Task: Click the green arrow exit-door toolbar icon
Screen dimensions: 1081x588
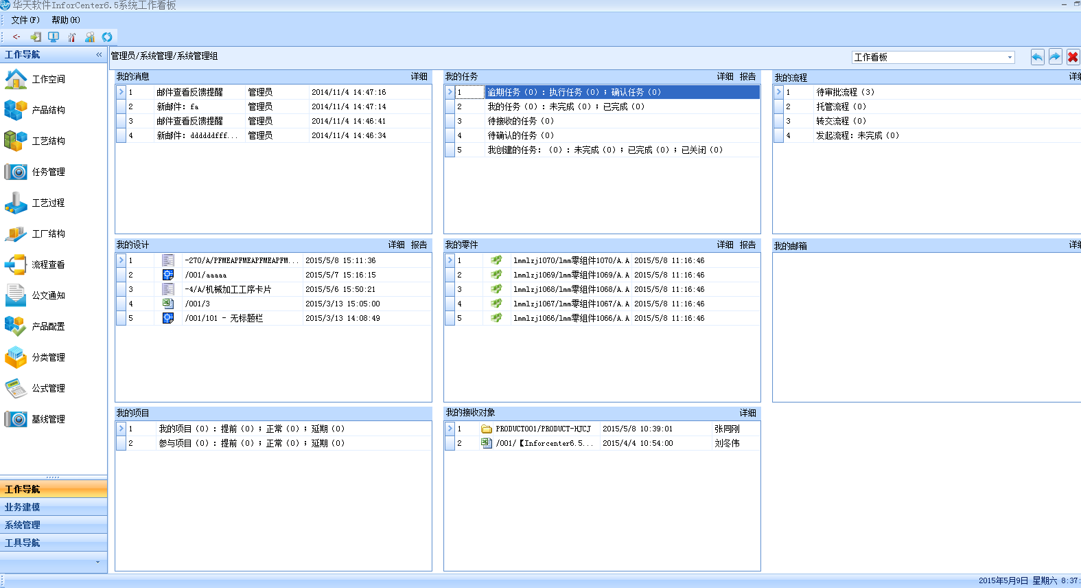Action: pyautogui.click(x=36, y=37)
